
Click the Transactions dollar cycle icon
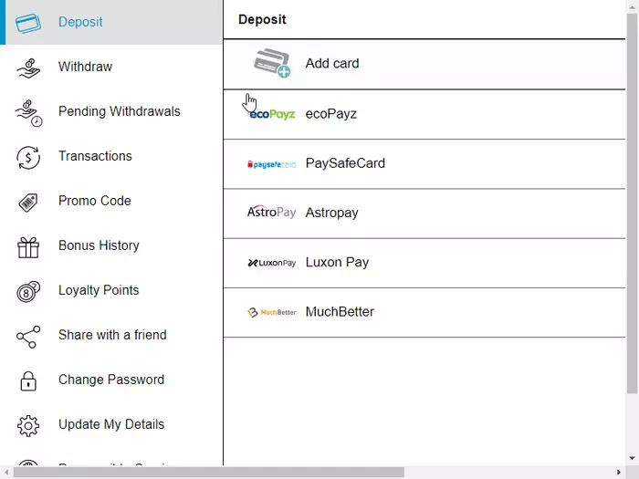(x=28, y=157)
